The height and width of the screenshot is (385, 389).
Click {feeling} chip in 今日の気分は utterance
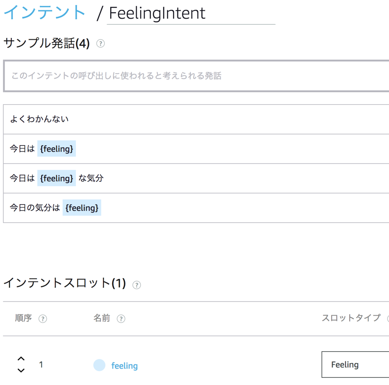(82, 208)
